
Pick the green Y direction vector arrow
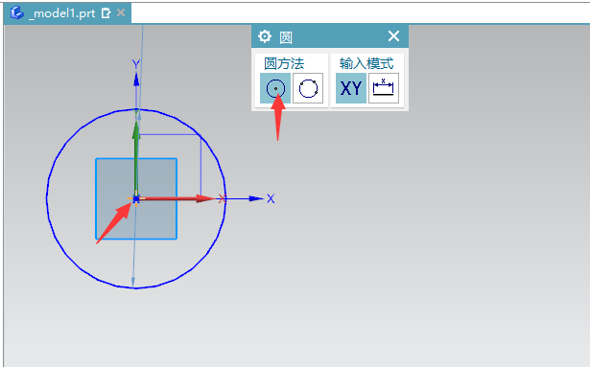(x=136, y=158)
